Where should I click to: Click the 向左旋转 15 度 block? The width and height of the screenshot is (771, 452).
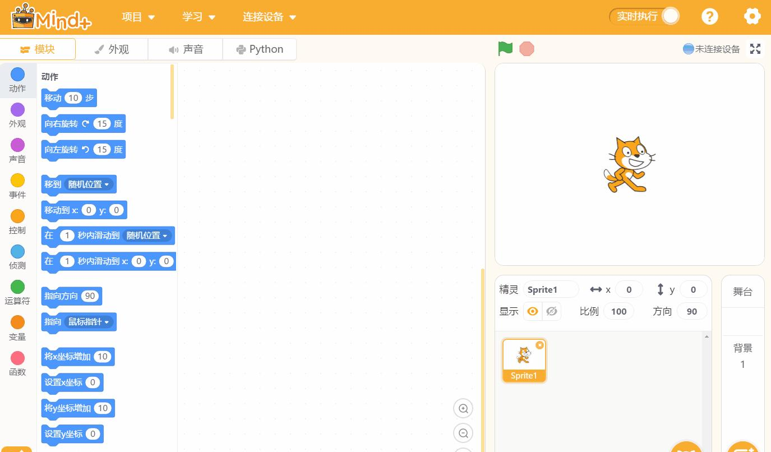coord(84,150)
